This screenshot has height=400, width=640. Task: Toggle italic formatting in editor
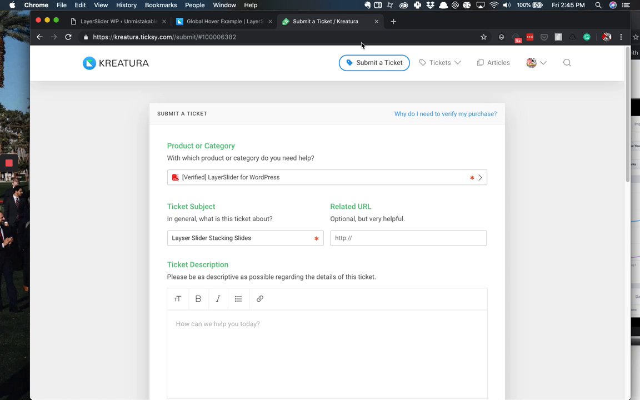pos(218,299)
